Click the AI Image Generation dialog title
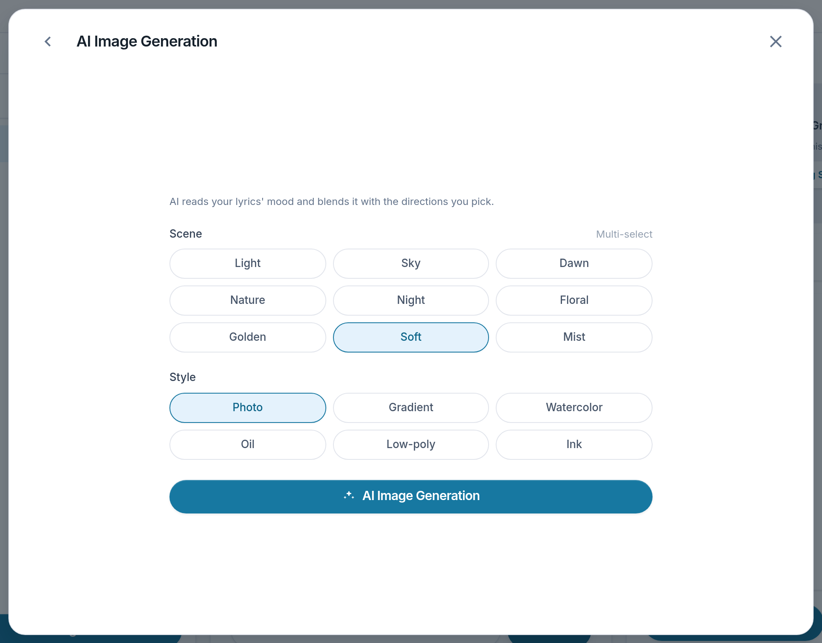The width and height of the screenshot is (822, 643). (147, 41)
